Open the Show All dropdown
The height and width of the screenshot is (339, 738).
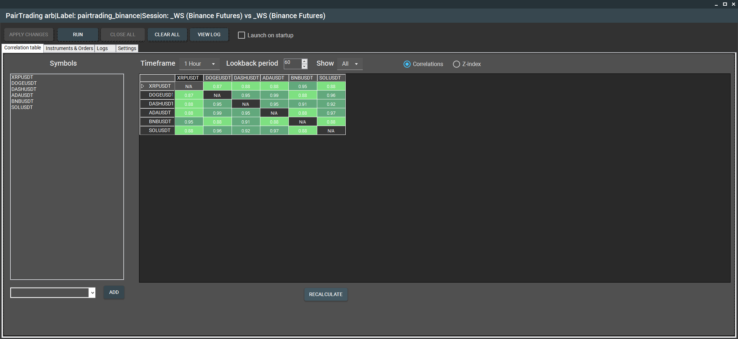[x=350, y=64]
